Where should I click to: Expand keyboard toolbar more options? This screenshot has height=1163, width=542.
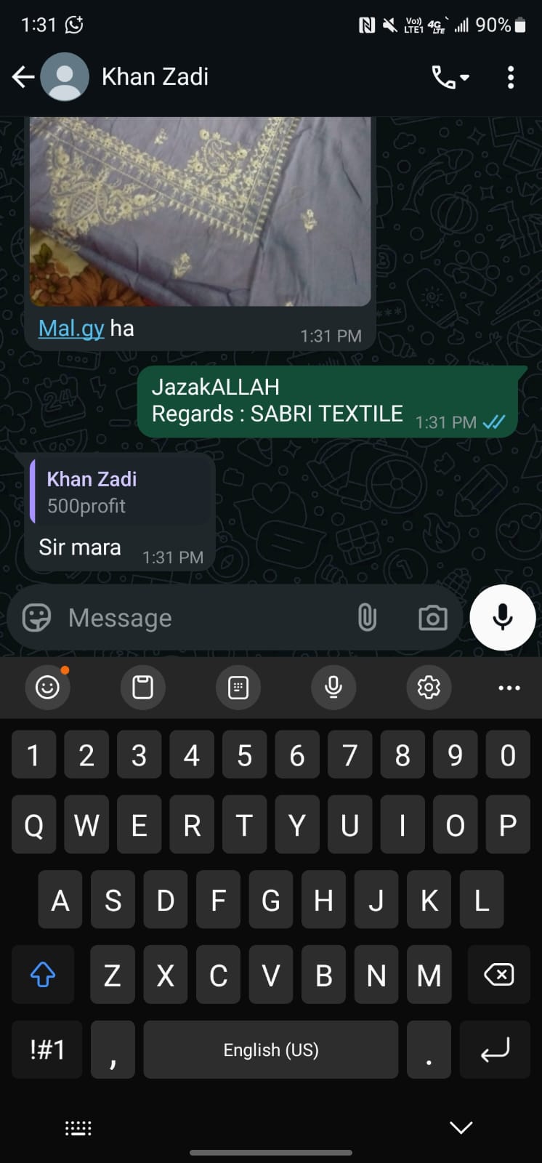[509, 688]
